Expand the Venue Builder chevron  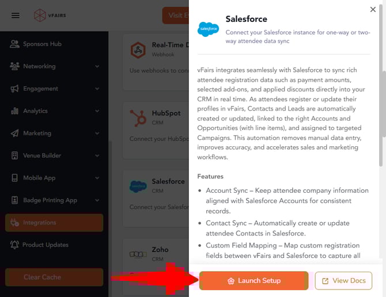(x=97, y=155)
